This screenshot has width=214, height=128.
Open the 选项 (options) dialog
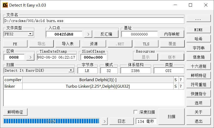click(199, 103)
